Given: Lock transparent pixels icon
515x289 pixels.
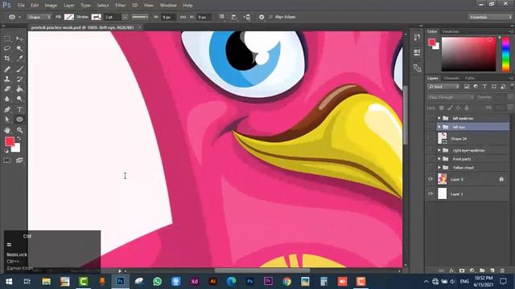Looking at the screenshot, I should coord(442,108).
